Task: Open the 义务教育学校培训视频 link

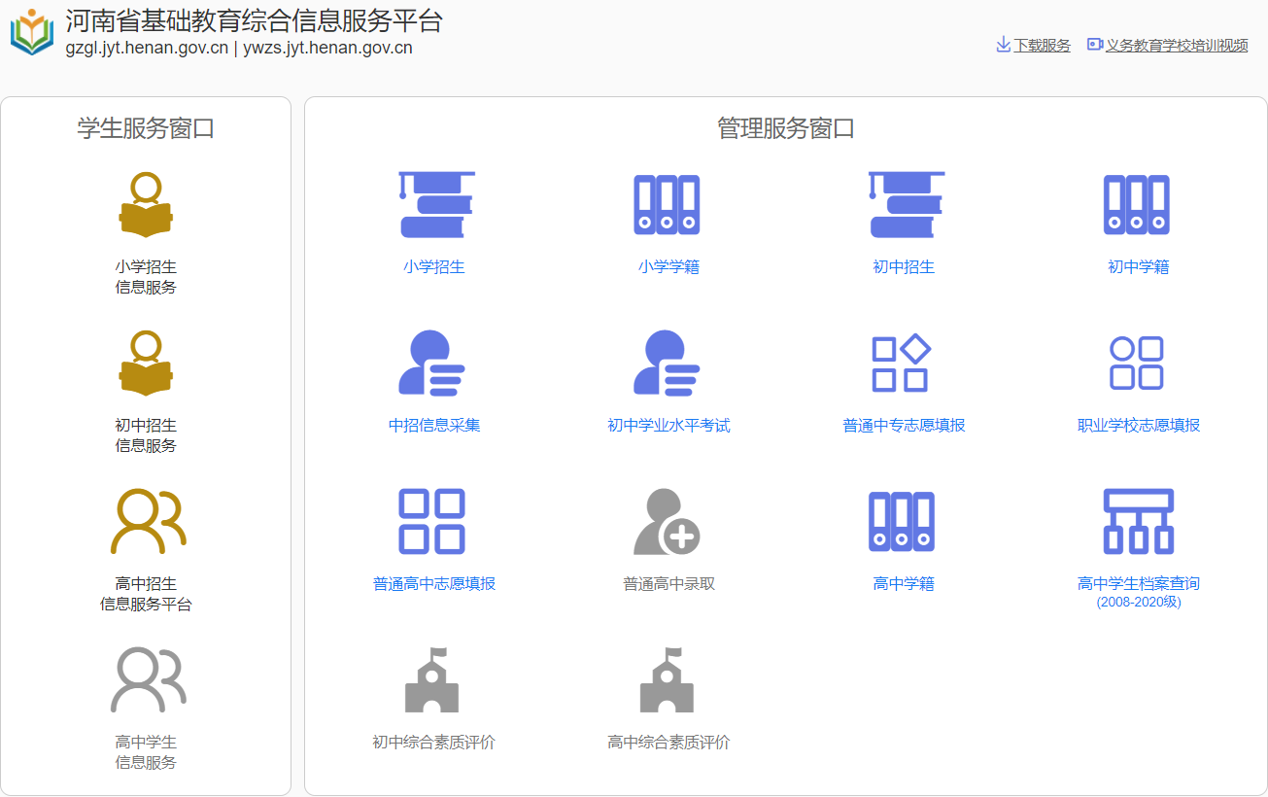Action: pos(1176,46)
